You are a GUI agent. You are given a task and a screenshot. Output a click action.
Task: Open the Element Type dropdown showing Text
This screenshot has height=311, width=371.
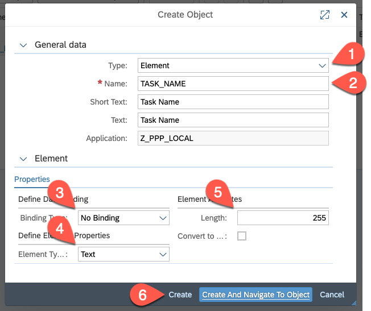point(123,254)
